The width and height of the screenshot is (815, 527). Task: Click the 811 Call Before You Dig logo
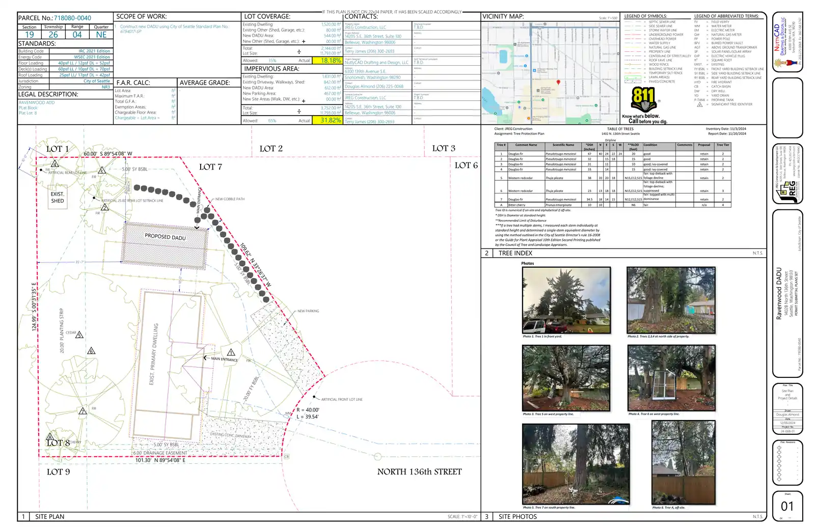point(644,105)
